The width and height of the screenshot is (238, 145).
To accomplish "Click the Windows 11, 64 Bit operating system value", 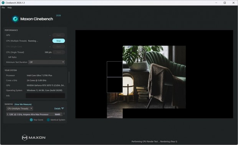I will tap(45, 90).
